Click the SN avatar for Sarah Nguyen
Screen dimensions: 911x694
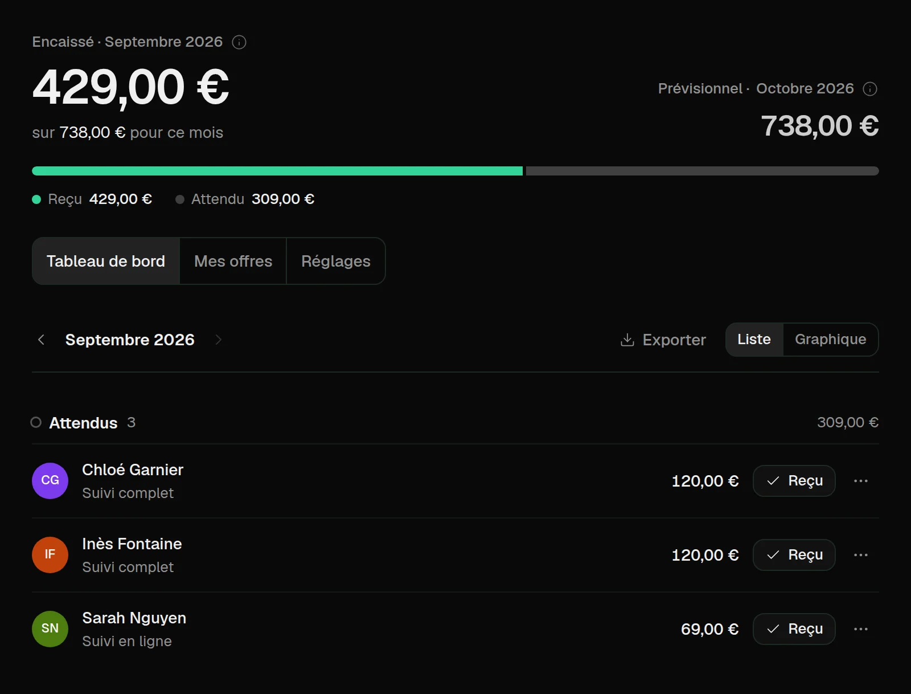pos(50,629)
